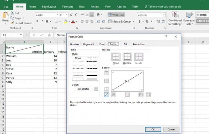Open Format as Table menu
Image resolution: width=209 pixels, height=134 pixels.
189,19
